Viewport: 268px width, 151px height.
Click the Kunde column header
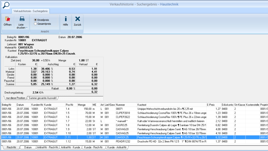click(54, 105)
